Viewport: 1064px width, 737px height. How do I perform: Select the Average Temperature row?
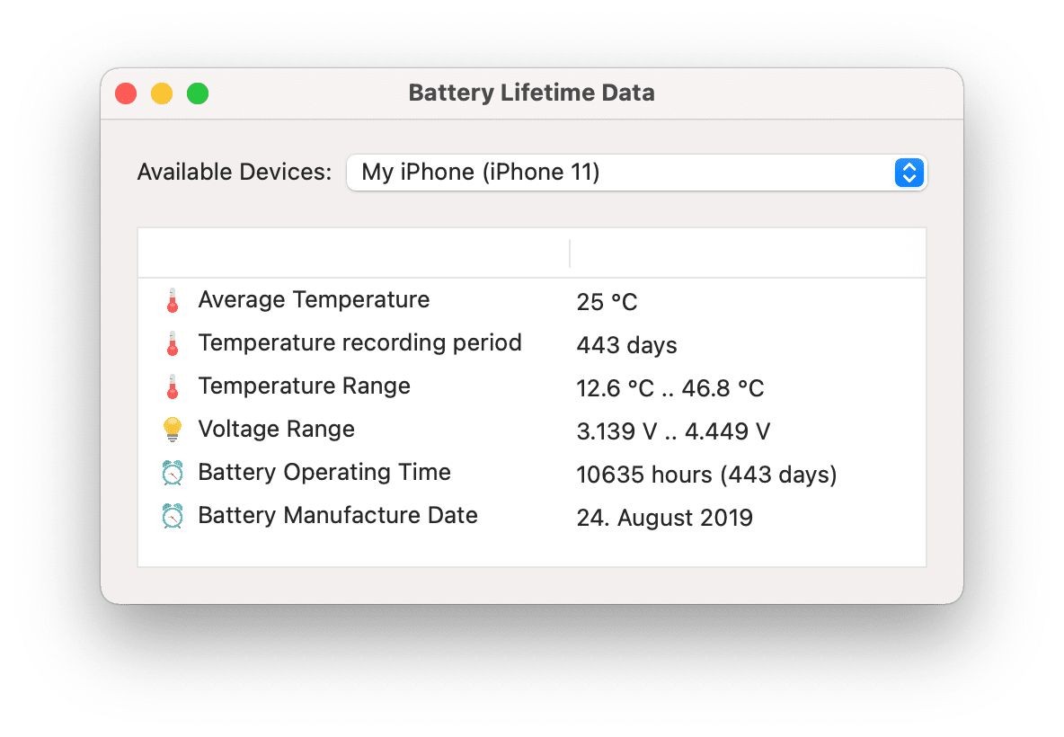click(x=532, y=300)
